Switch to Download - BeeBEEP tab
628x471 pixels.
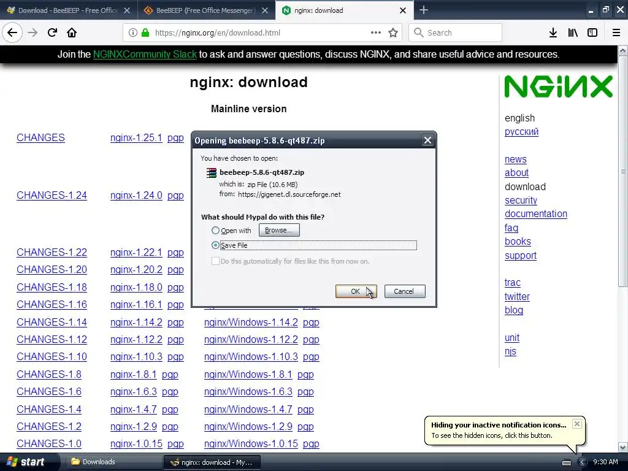[x=69, y=10]
